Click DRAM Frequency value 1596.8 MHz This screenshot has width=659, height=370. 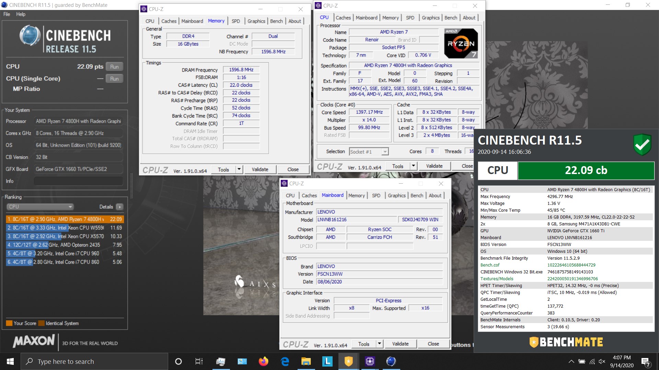pos(241,70)
